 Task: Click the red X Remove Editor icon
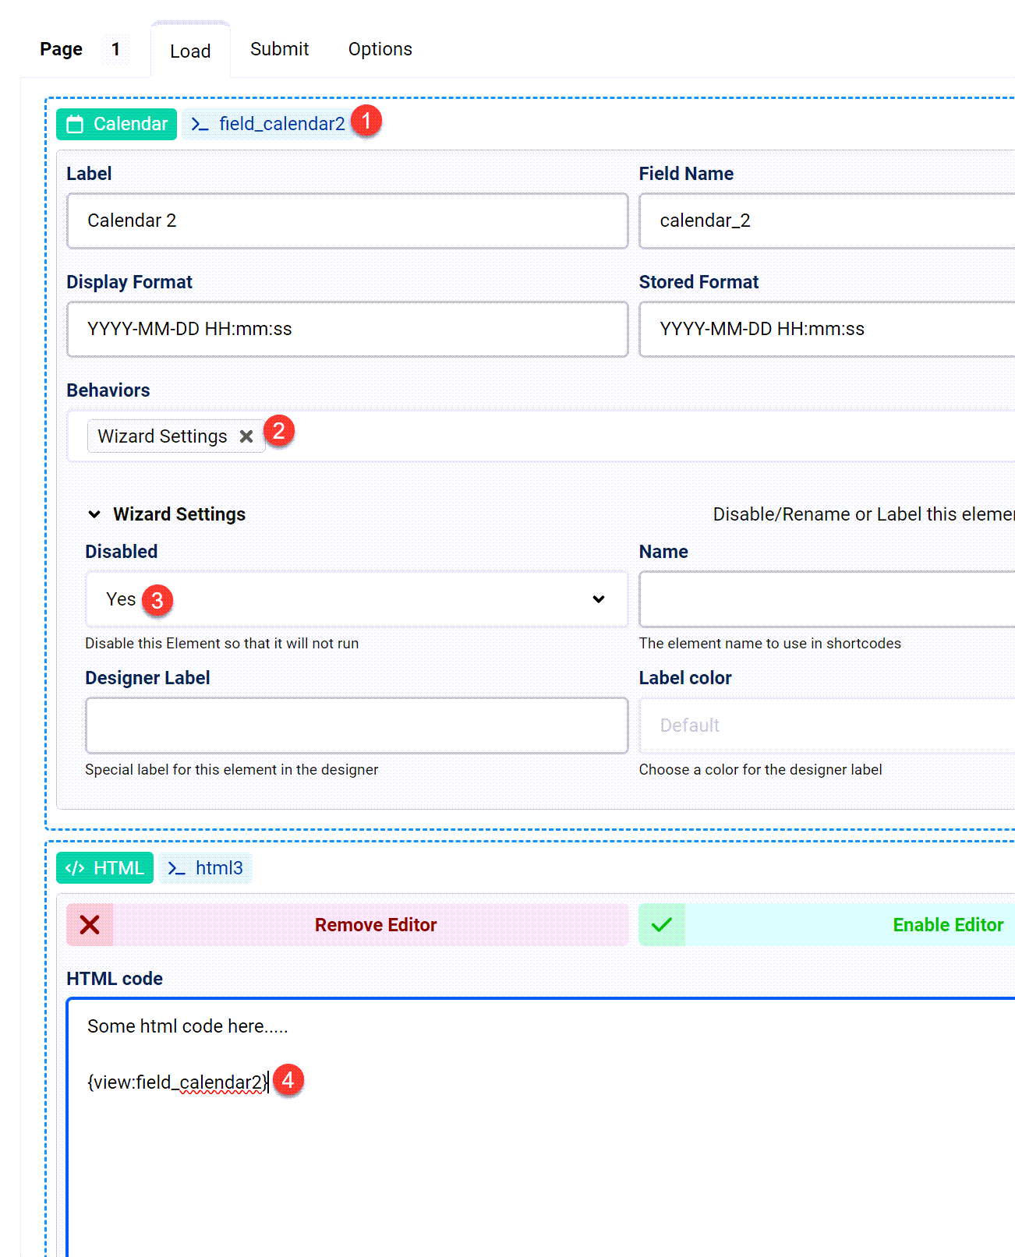pos(90,925)
